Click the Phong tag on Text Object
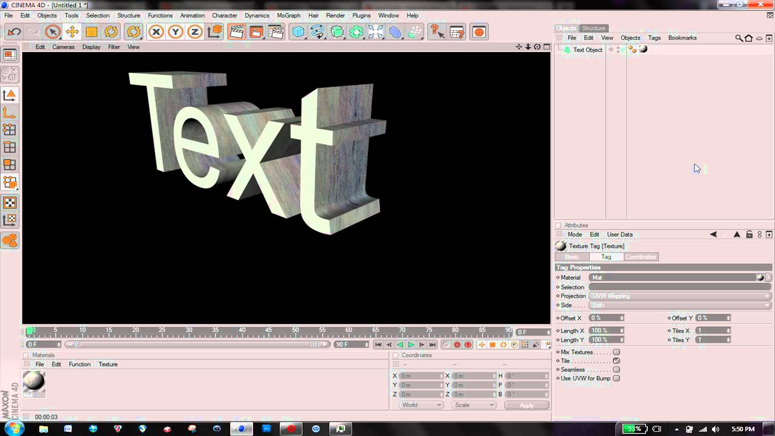775x436 pixels. click(633, 50)
